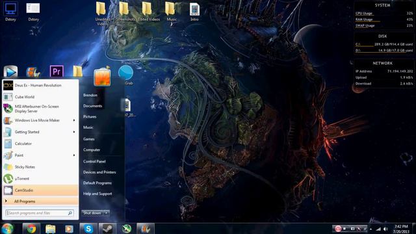Click the CPU Usage readout in widget

tap(384, 13)
